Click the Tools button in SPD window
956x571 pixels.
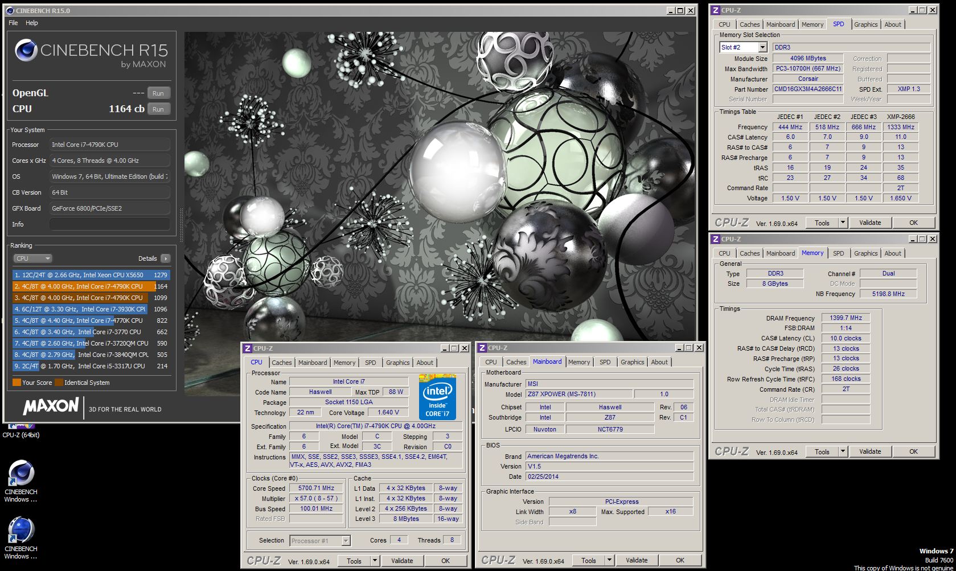[x=822, y=223]
